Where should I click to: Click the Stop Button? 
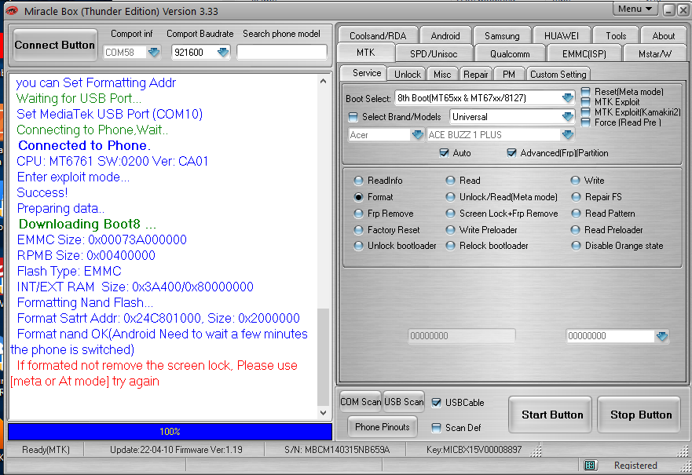pos(640,415)
